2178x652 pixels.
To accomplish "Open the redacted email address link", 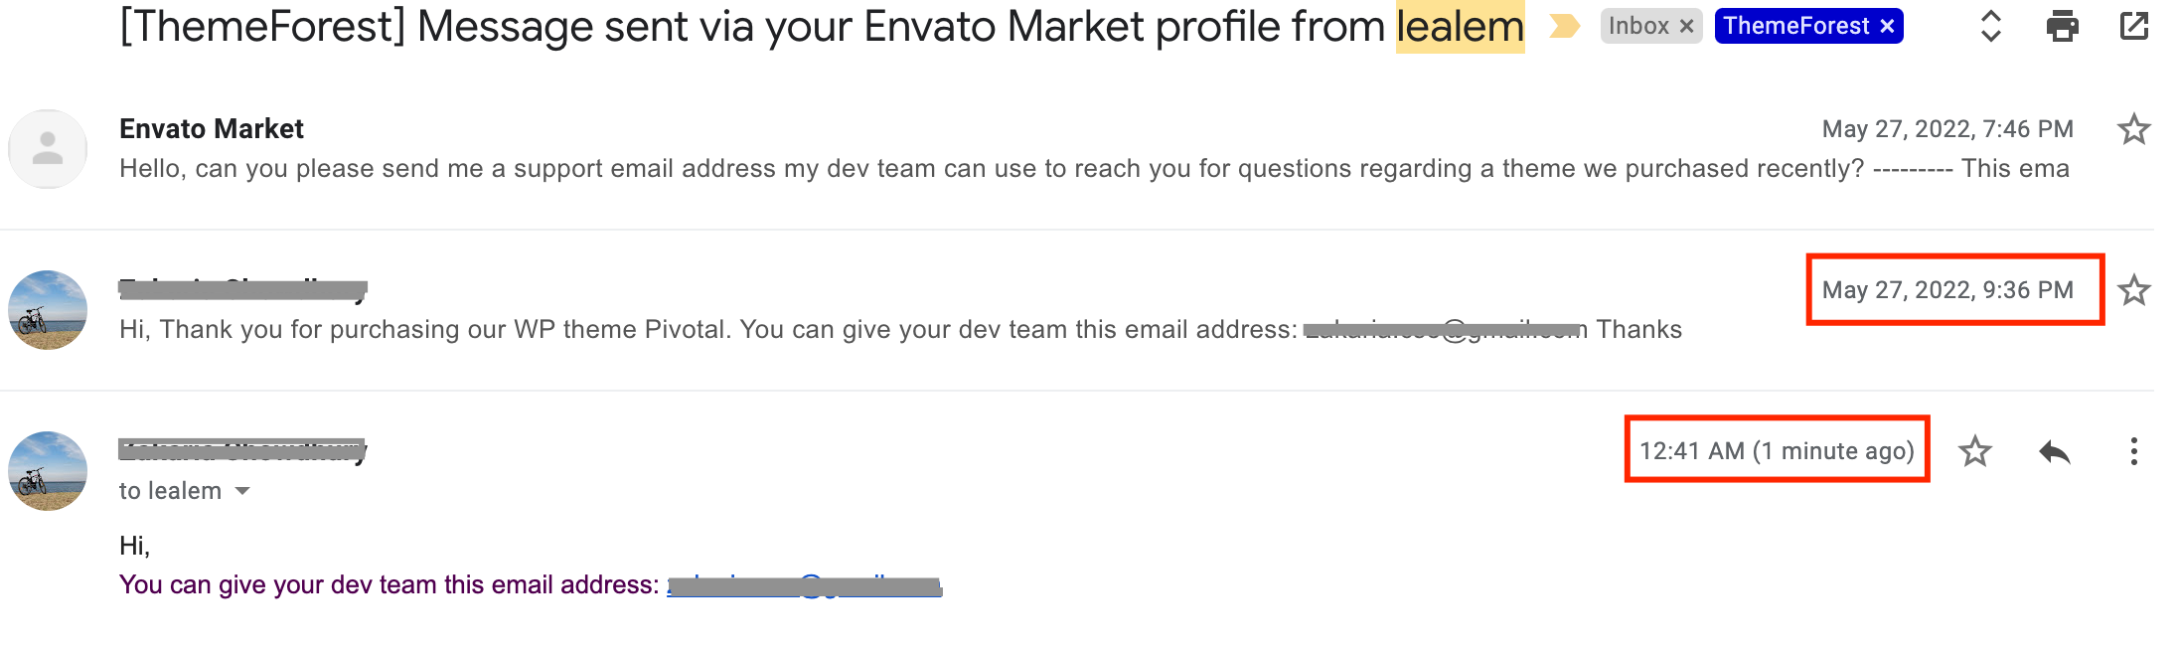I will (804, 585).
